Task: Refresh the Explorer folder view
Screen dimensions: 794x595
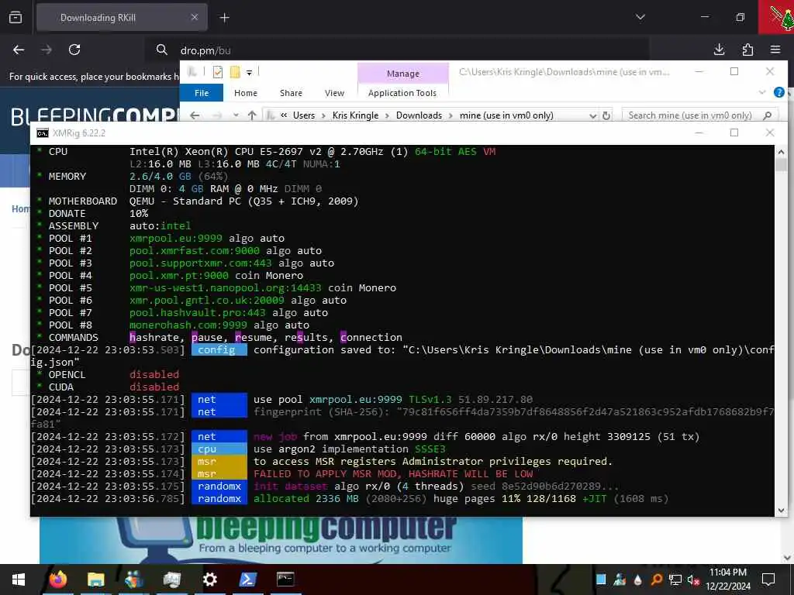Action: point(606,115)
